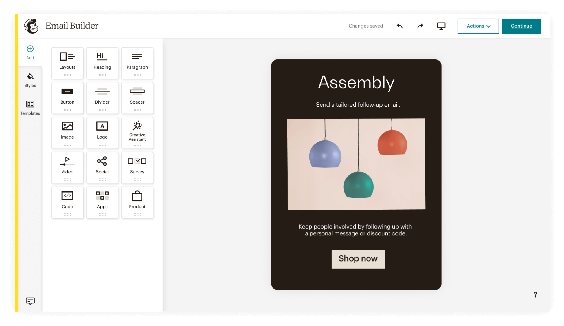The height and width of the screenshot is (326, 564).
Task: Select the Spacer content block
Action: (137, 98)
